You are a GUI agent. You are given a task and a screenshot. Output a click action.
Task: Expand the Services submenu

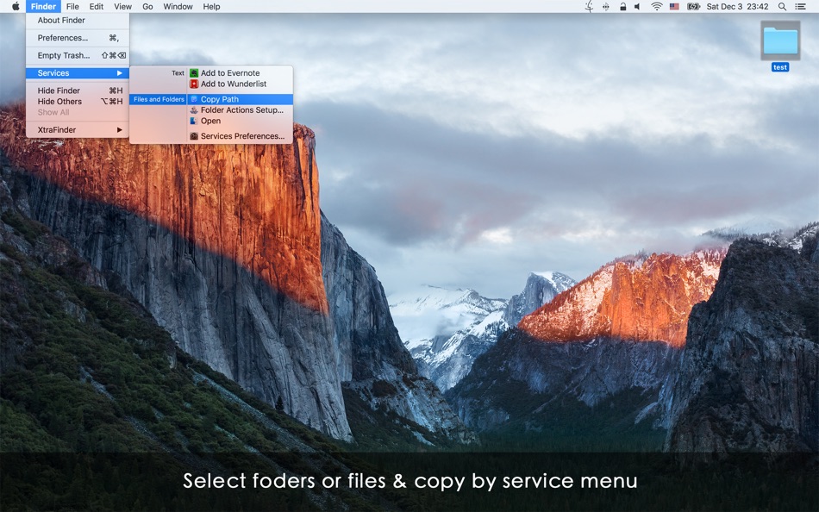78,73
